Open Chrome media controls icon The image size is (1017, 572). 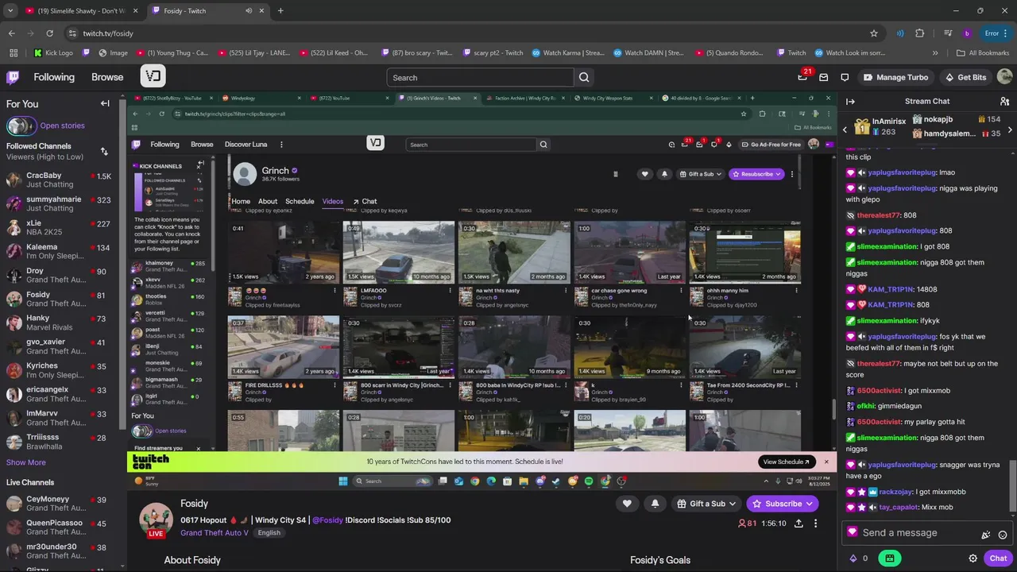click(x=948, y=33)
